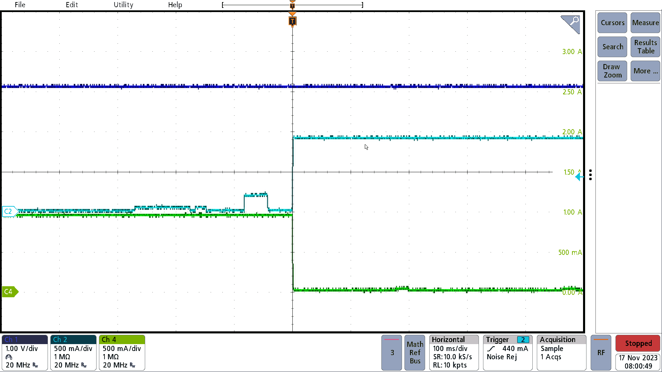Activate Draw Zoom
This screenshot has width=662, height=372.
coord(612,71)
